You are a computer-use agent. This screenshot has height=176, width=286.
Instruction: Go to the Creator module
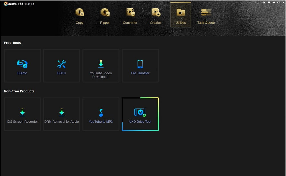[155, 16]
